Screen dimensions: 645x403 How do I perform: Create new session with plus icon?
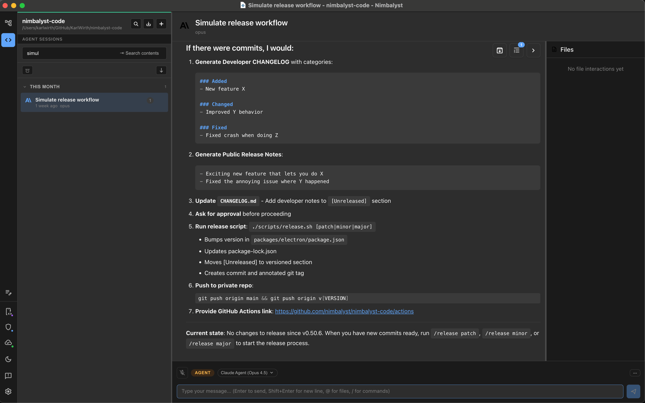pyautogui.click(x=161, y=24)
